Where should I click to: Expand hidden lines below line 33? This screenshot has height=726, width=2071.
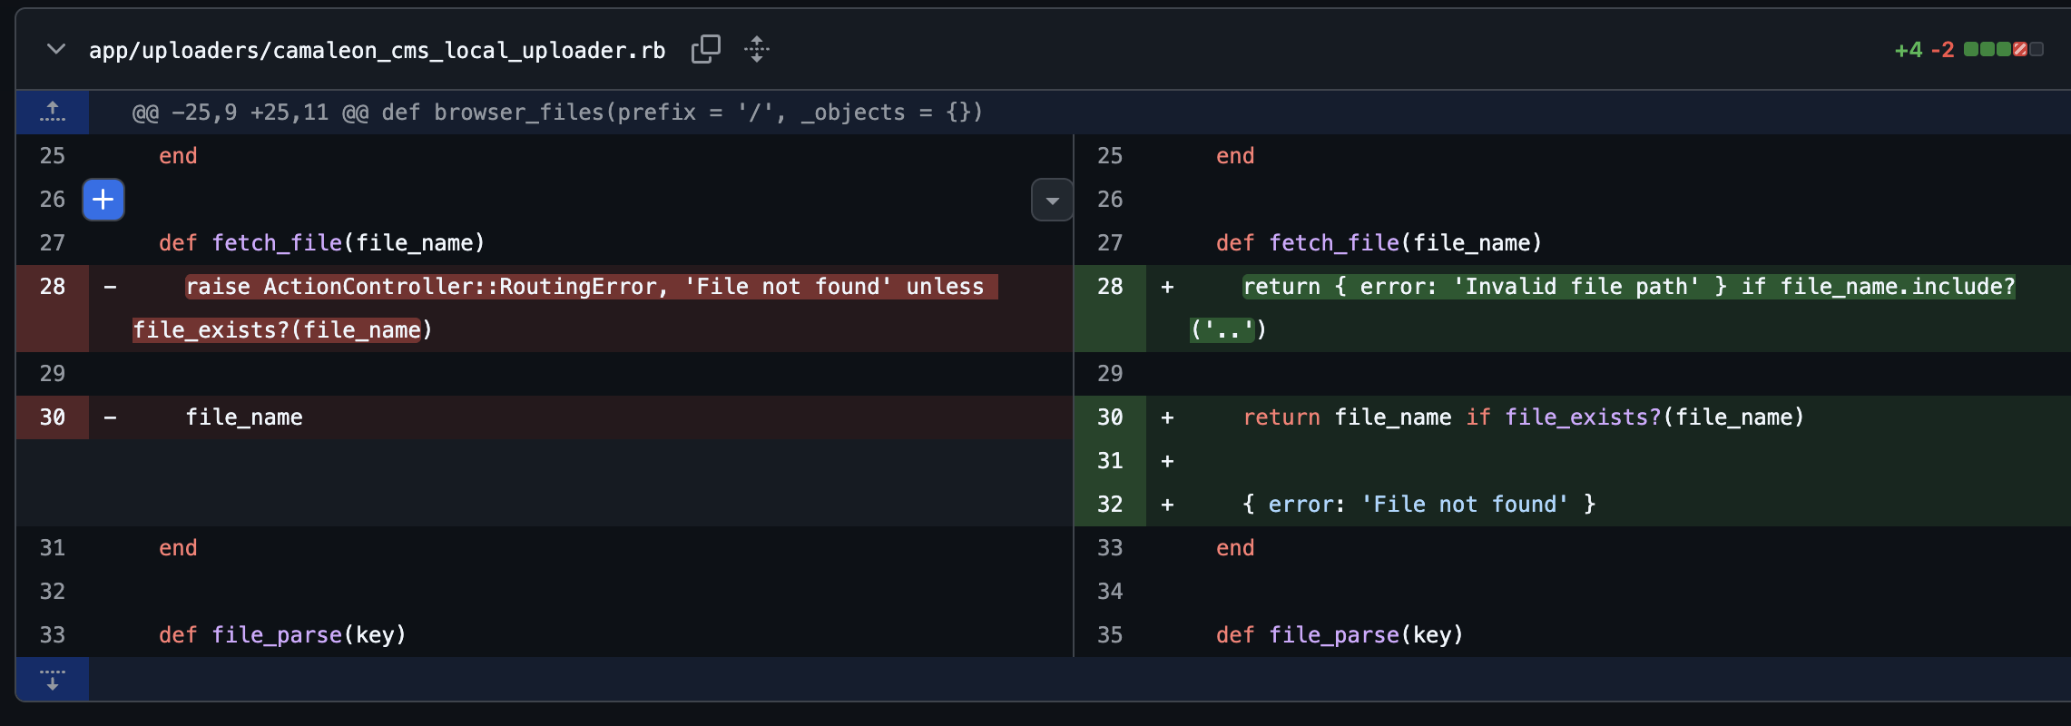(53, 679)
